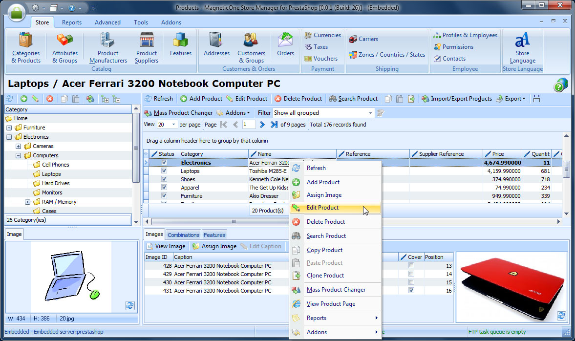Viewport: 575px width, 341px height.
Task: Collapse the Electronics tree node
Action: click(9, 137)
